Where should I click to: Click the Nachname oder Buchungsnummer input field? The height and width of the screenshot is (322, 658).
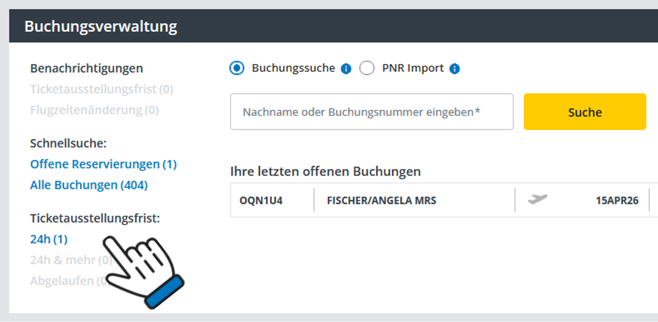click(x=371, y=112)
